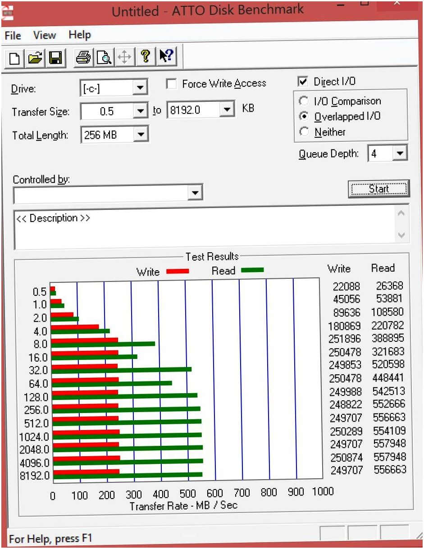424x549 pixels.
Task: Click the four-arrow move toolbar icon
Action: 124,58
